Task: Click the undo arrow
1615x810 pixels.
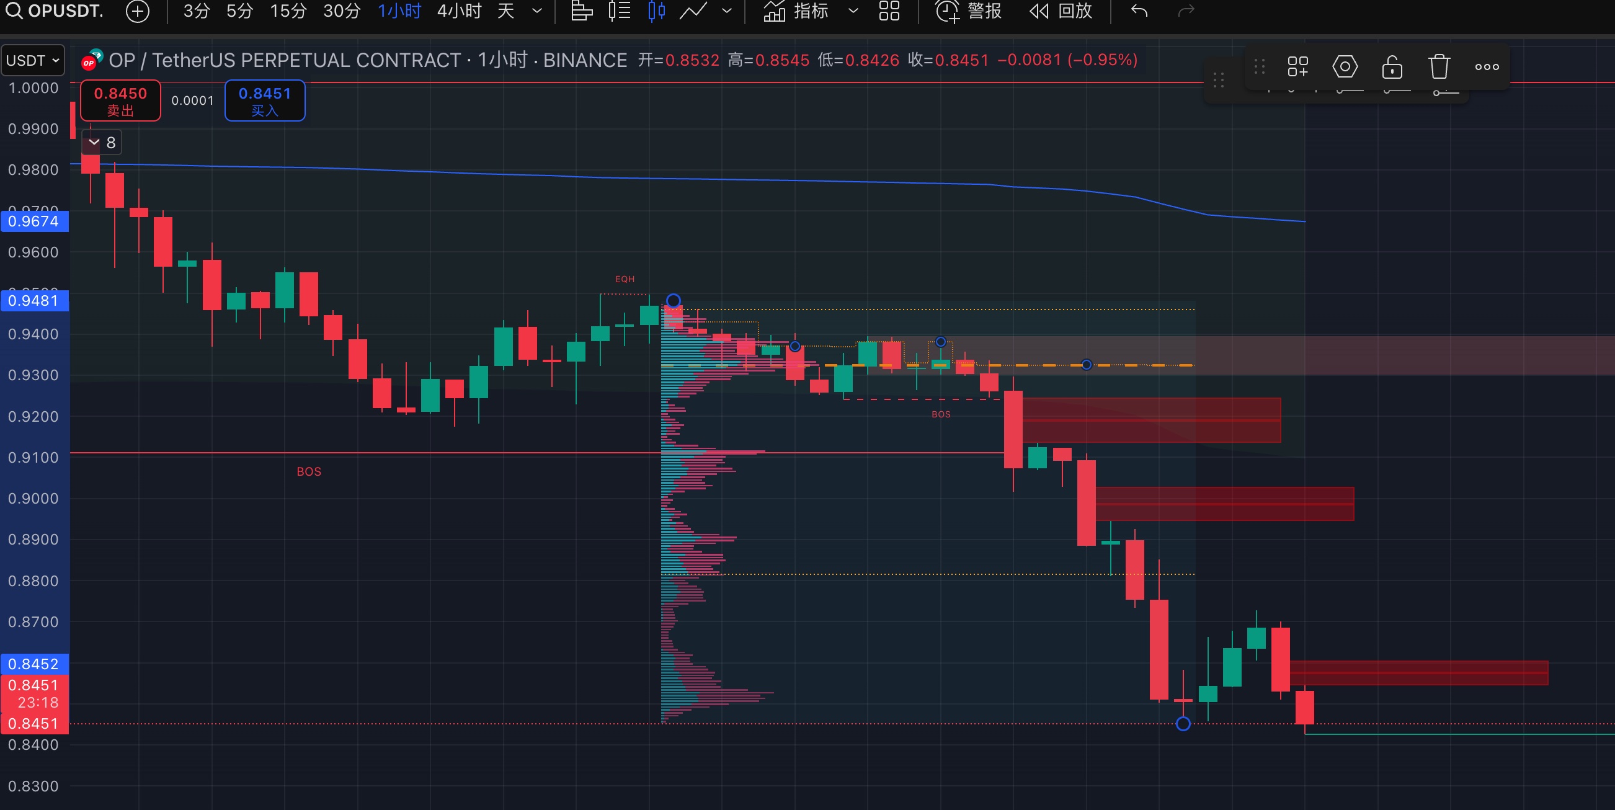Action: click(1139, 11)
